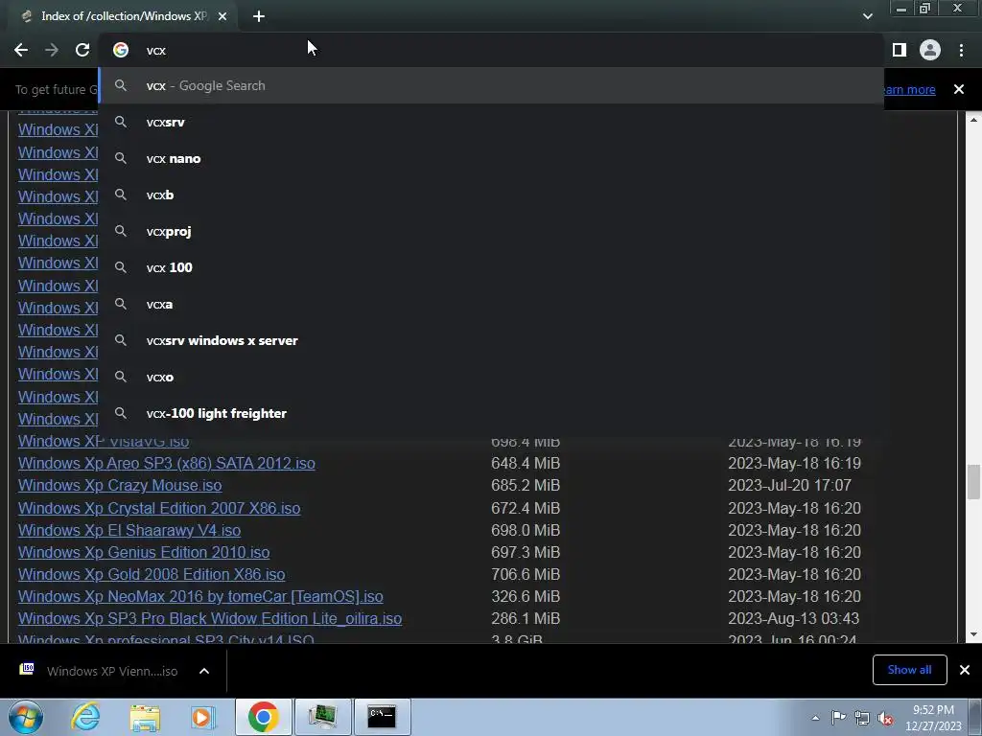Open the system monitor app in the taskbar
Image resolution: width=982 pixels, height=736 pixels.
click(x=322, y=717)
